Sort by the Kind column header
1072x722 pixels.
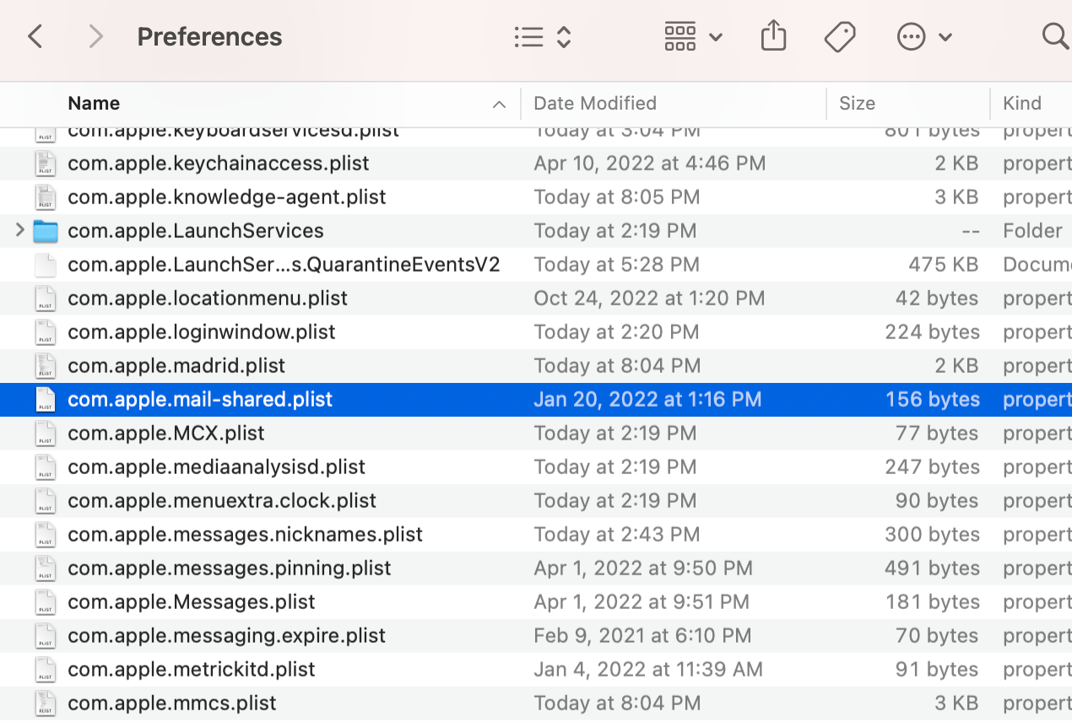coord(1021,103)
